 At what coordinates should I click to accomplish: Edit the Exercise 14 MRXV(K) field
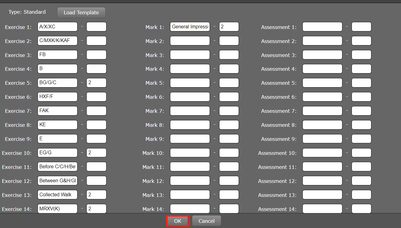point(57,208)
